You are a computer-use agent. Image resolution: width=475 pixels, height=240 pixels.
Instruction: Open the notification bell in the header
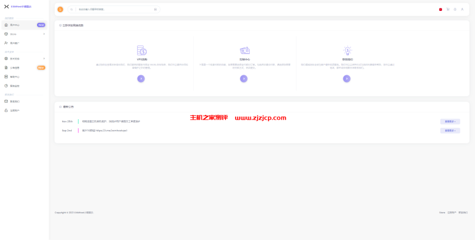click(x=455, y=9)
